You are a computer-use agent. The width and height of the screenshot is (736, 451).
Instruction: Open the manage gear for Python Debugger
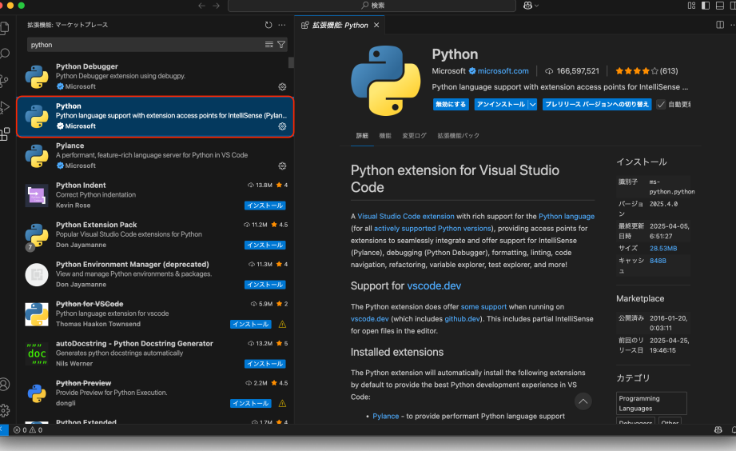click(282, 86)
